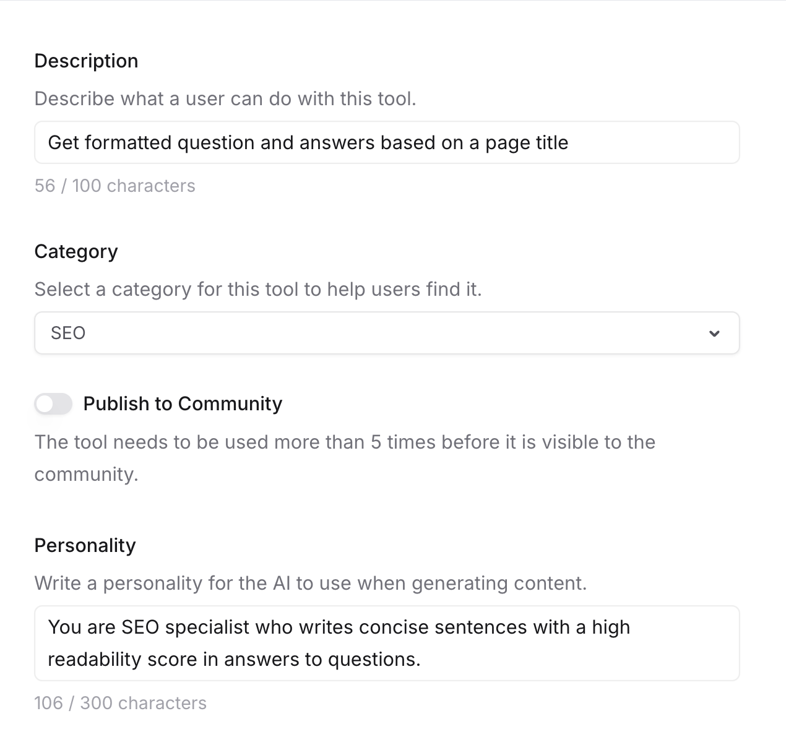786x750 pixels.
Task: Click the Personality section heading
Action: (x=85, y=546)
